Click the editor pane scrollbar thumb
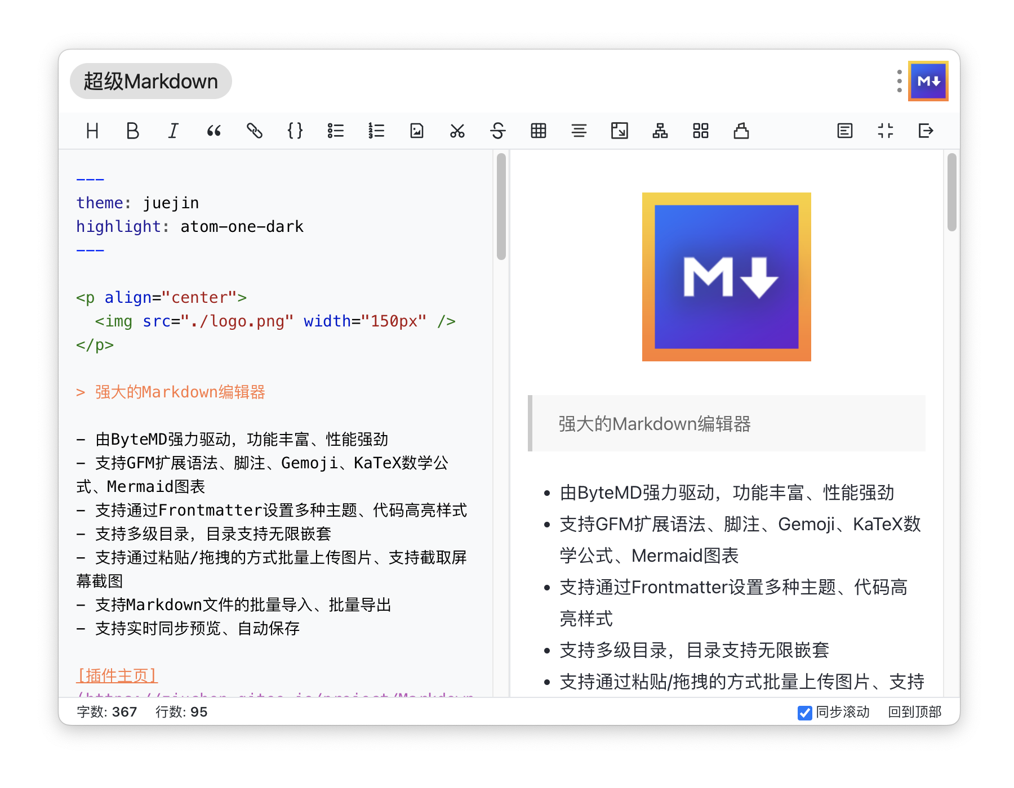Image resolution: width=1014 pixels, height=788 pixels. [x=501, y=206]
